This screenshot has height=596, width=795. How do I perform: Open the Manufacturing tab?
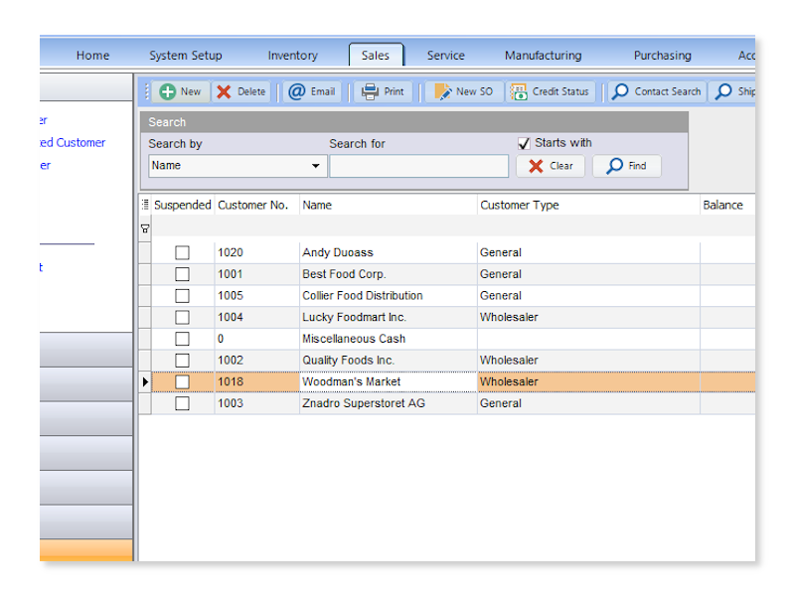[543, 56]
